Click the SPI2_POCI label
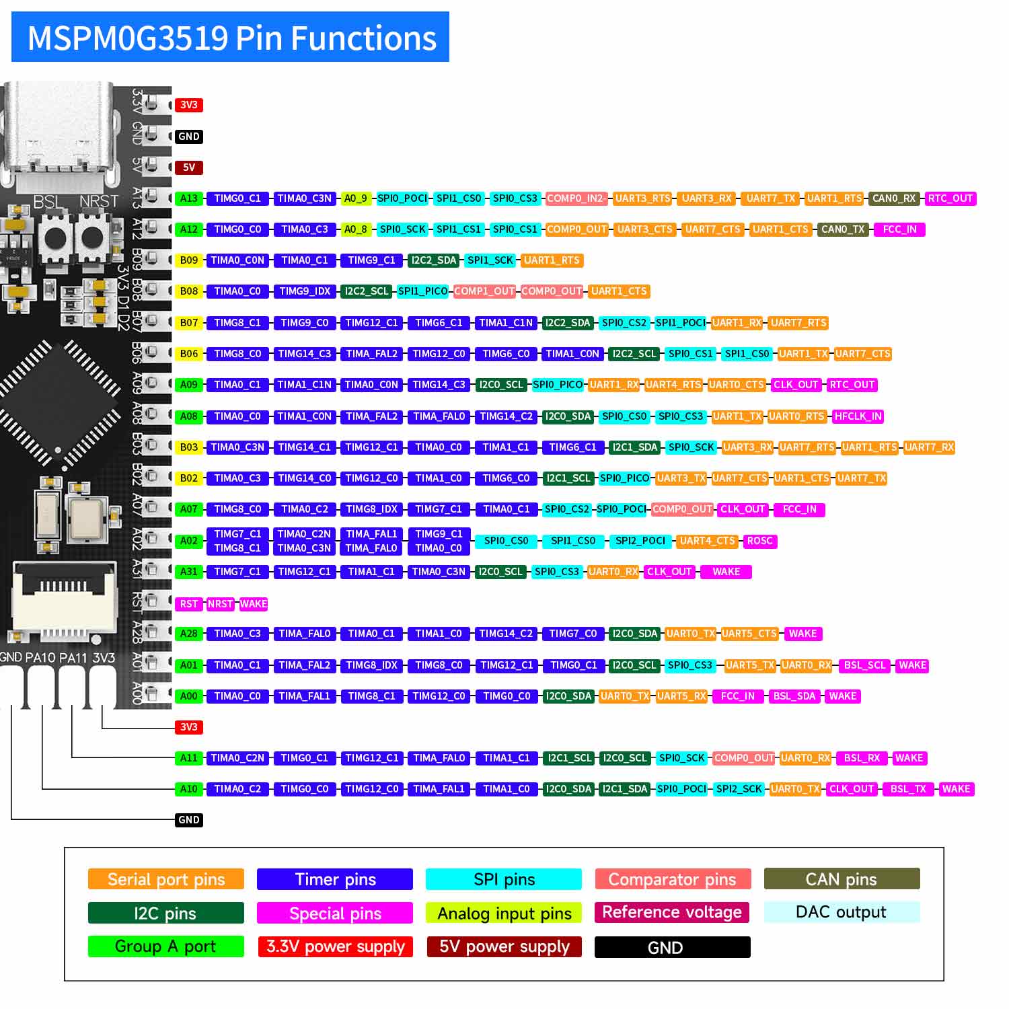 click(x=640, y=541)
